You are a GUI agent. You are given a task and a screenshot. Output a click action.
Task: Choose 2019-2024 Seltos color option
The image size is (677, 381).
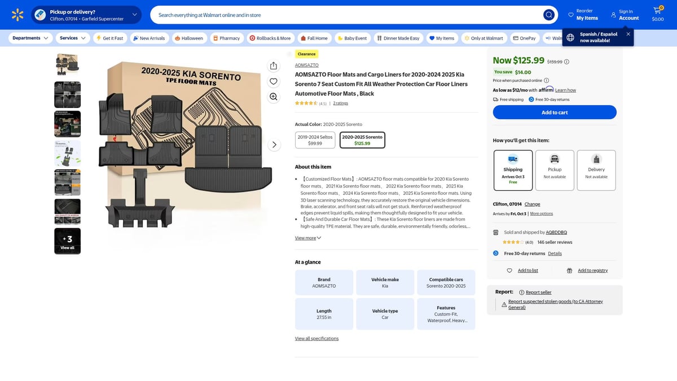[x=315, y=140]
